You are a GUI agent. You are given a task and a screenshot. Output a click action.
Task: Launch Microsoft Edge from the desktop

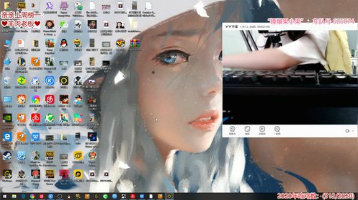[x=7, y=137]
